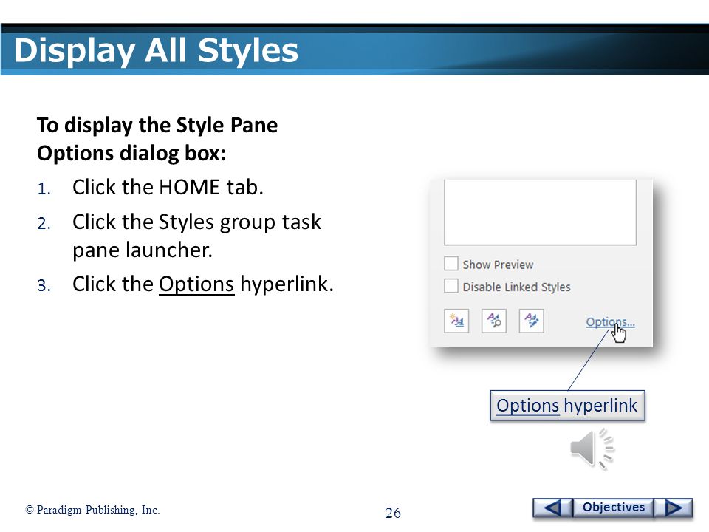The width and height of the screenshot is (709, 532).
Task: Go to next slide arrow
Action: point(674,508)
